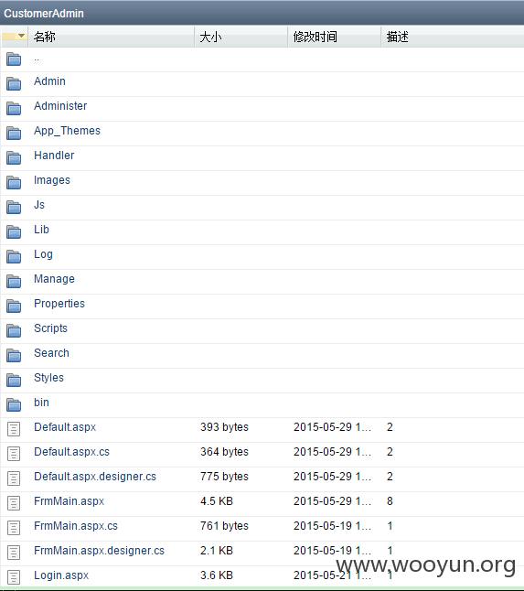
Task: Click the Admin folder icon
Action: (x=14, y=83)
